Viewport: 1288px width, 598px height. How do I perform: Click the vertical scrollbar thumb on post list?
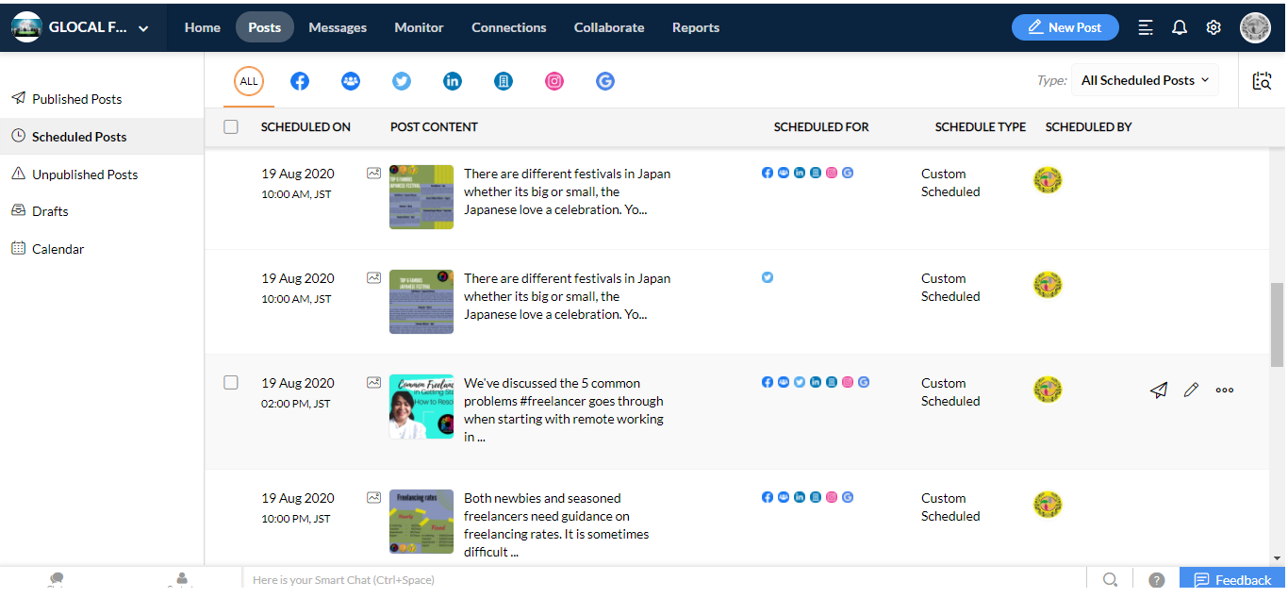pyautogui.click(x=1278, y=324)
